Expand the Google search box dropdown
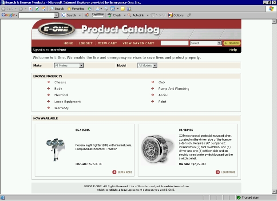Screen dimensions: 277x201 pyautogui.click(x=56, y=15)
